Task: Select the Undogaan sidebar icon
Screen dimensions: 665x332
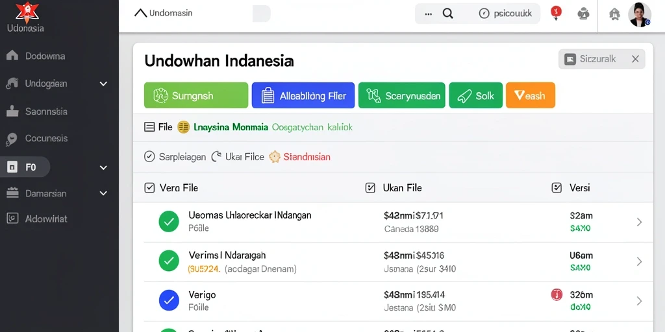Action: [12, 84]
